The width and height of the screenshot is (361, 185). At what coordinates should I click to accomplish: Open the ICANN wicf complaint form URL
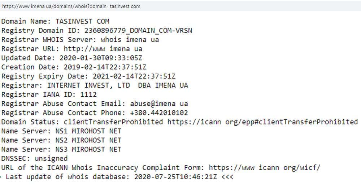pos(264,167)
